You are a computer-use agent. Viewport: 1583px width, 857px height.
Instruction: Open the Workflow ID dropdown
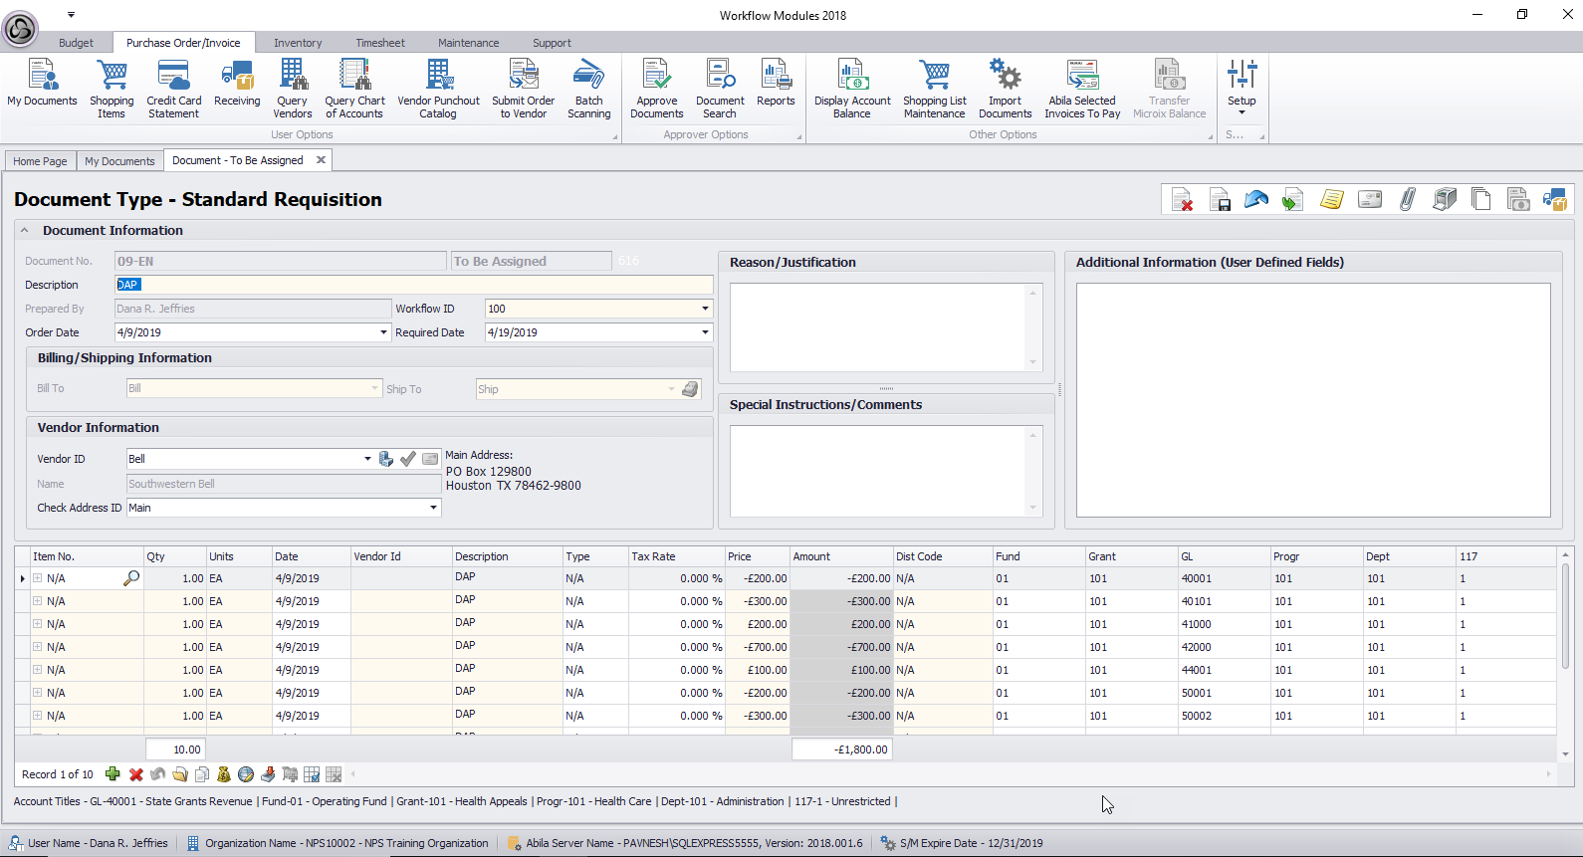pyautogui.click(x=705, y=309)
